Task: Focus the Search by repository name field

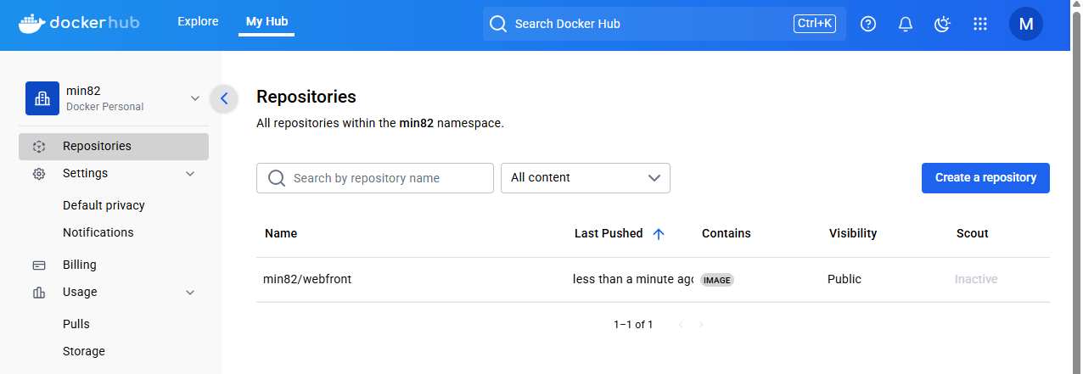Action: pos(375,178)
